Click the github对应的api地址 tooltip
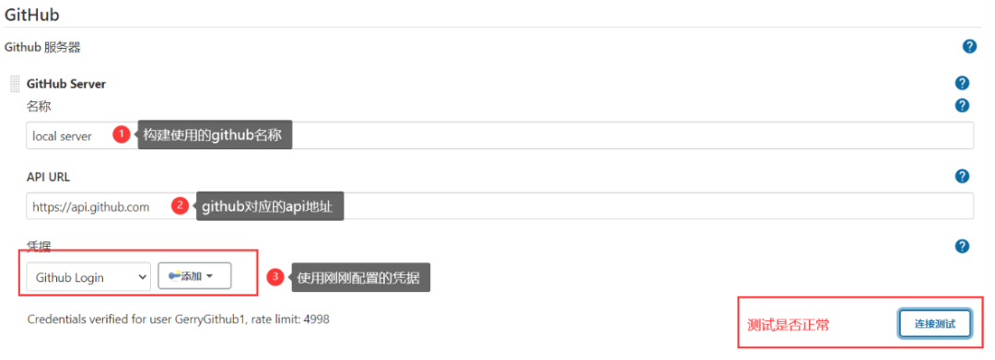The image size is (995, 360). tap(270, 206)
